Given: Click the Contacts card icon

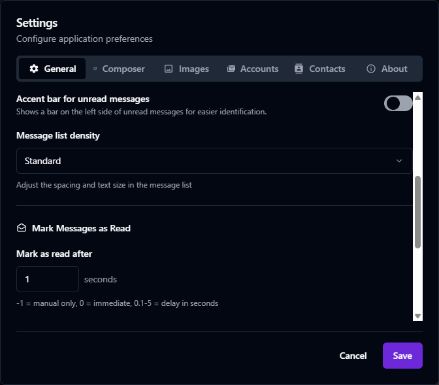Looking at the screenshot, I should click(x=299, y=69).
